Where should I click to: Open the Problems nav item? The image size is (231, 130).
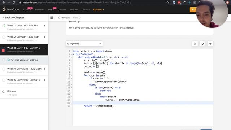39,10
